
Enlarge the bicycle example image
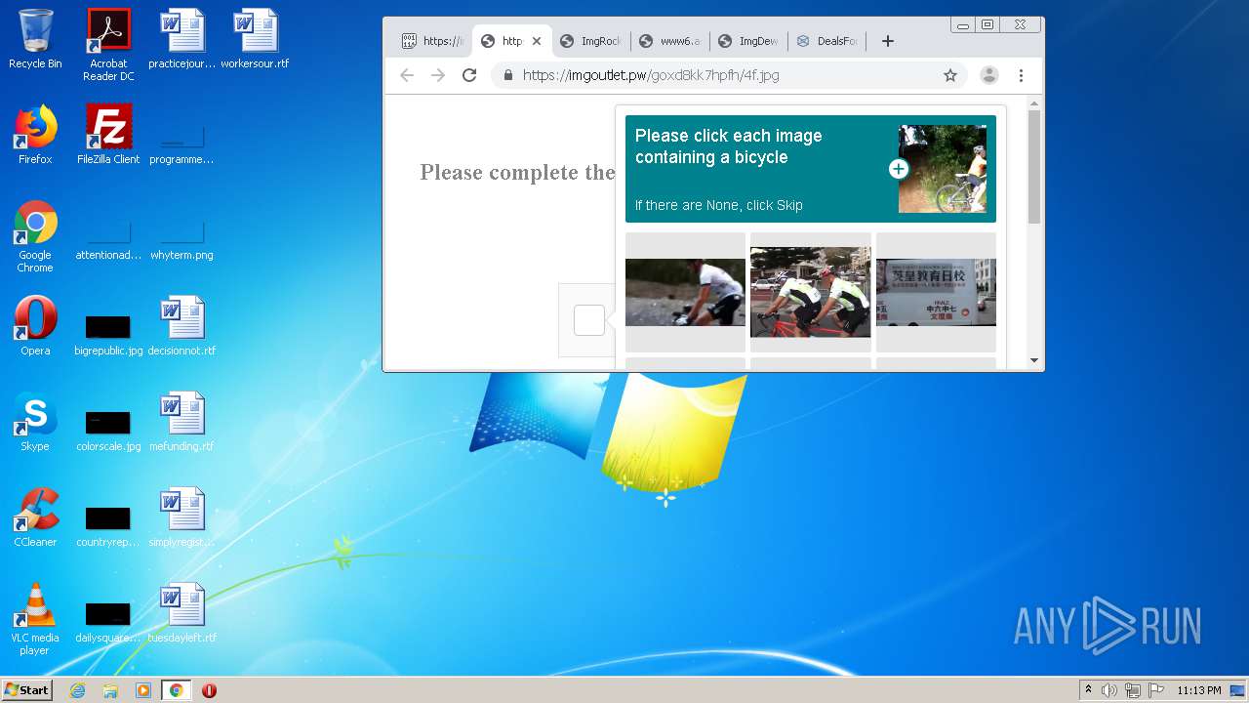pos(943,169)
